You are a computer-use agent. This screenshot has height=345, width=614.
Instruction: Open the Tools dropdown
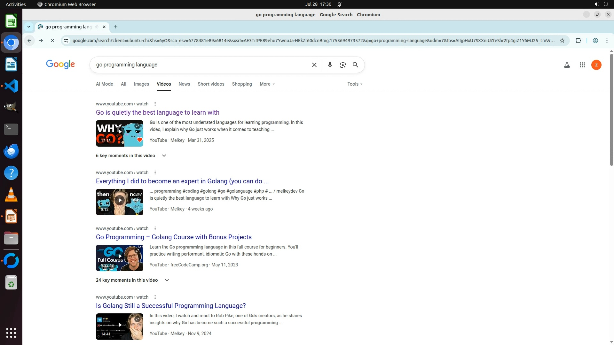point(355,84)
